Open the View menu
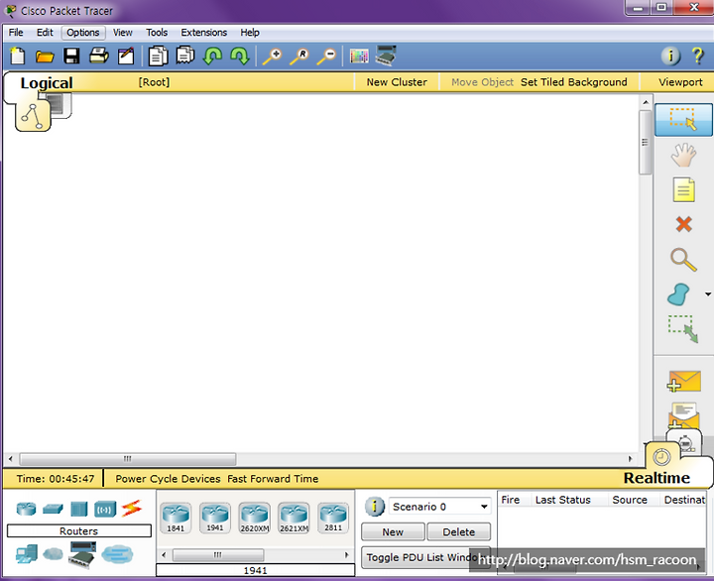 click(x=123, y=33)
